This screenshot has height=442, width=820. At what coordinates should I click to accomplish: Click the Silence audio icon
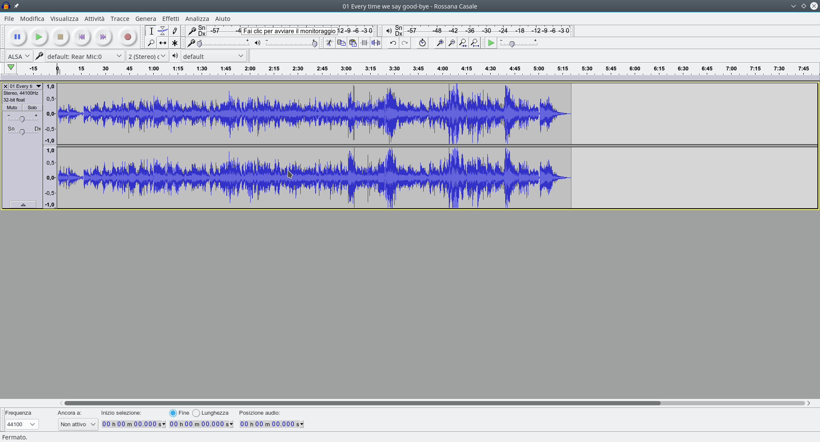376,43
